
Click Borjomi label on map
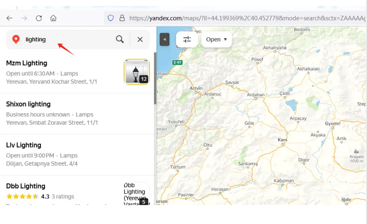(301, 30)
